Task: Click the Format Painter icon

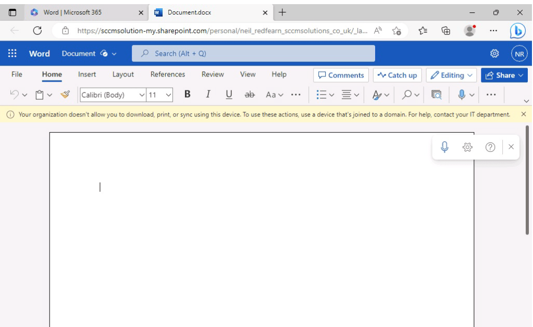Action: (65, 95)
